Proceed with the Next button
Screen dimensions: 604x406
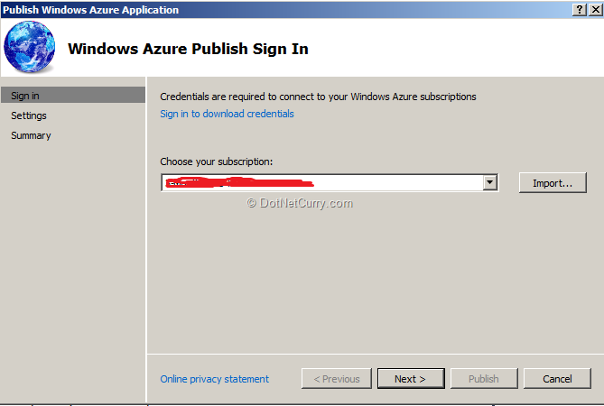pyautogui.click(x=409, y=379)
